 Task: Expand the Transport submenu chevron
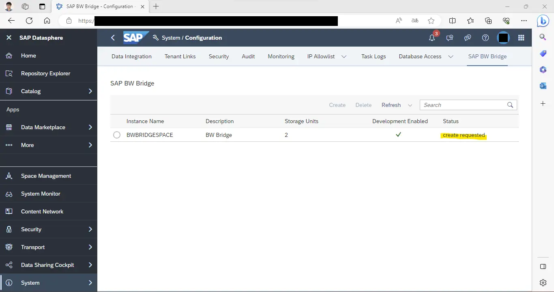point(90,247)
